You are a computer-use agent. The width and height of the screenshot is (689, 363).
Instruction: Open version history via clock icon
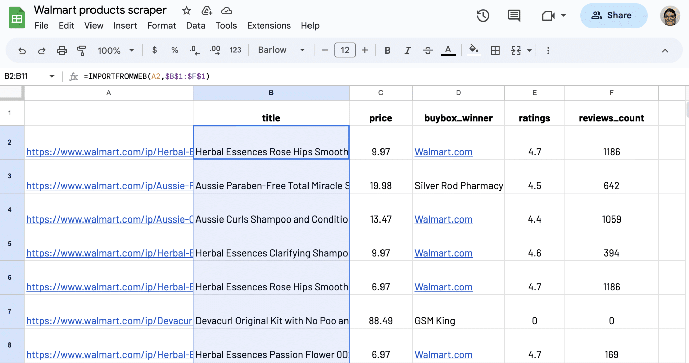(x=483, y=15)
